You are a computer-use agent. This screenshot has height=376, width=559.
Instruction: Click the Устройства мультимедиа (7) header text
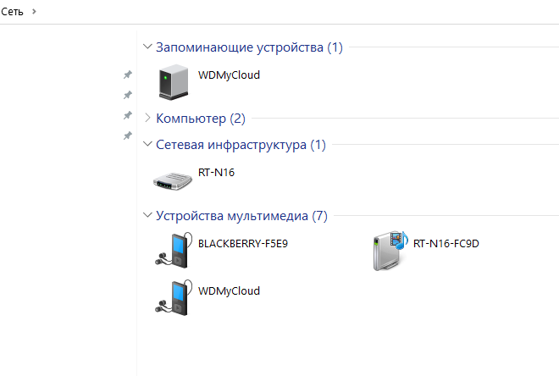coord(241,216)
